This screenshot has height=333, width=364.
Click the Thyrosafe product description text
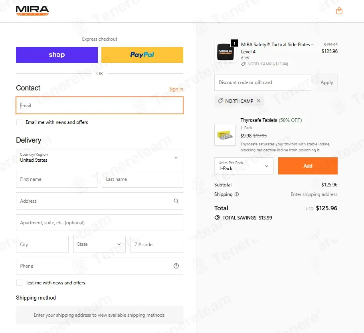tap(285, 147)
